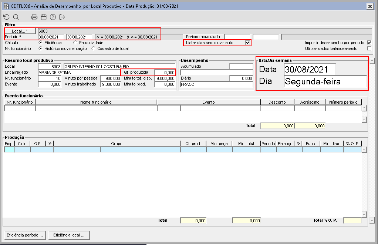
Task: Click the Diário desempenho value field
Action: click(x=241, y=78)
